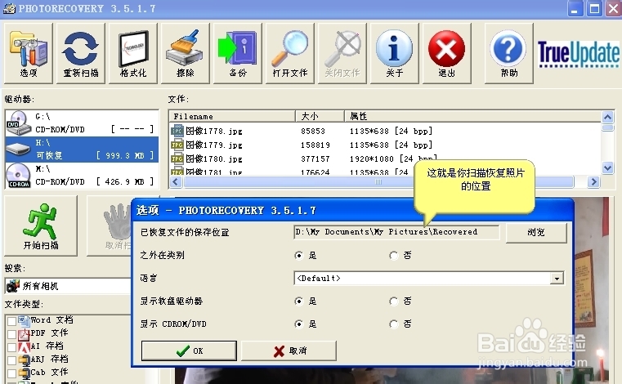Viewport: 622px width, 384px height.
Task: Click JPG icon of 图像1779.jpg
Action: [x=177, y=145]
